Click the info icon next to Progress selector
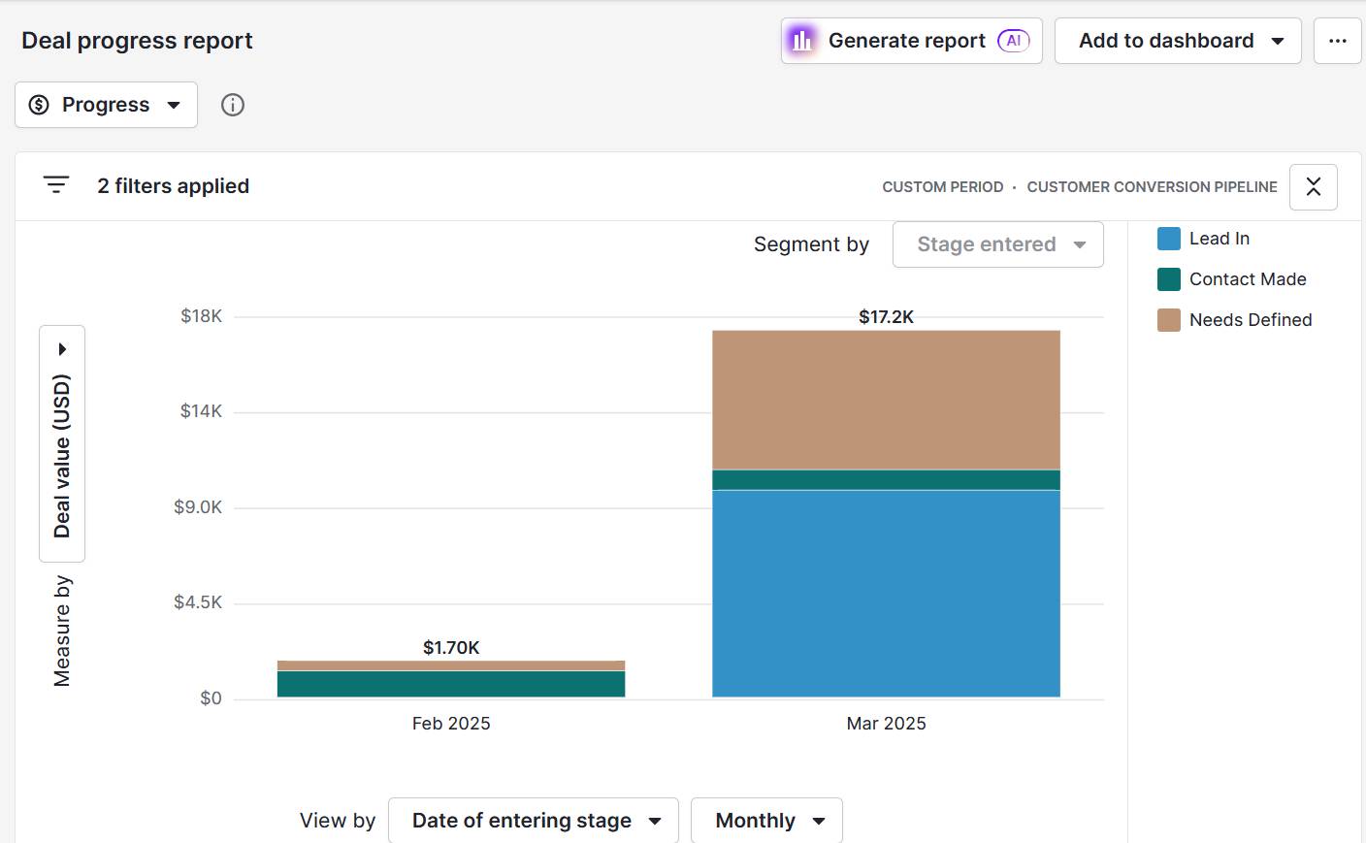1366x843 pixels. click(232, 105)
